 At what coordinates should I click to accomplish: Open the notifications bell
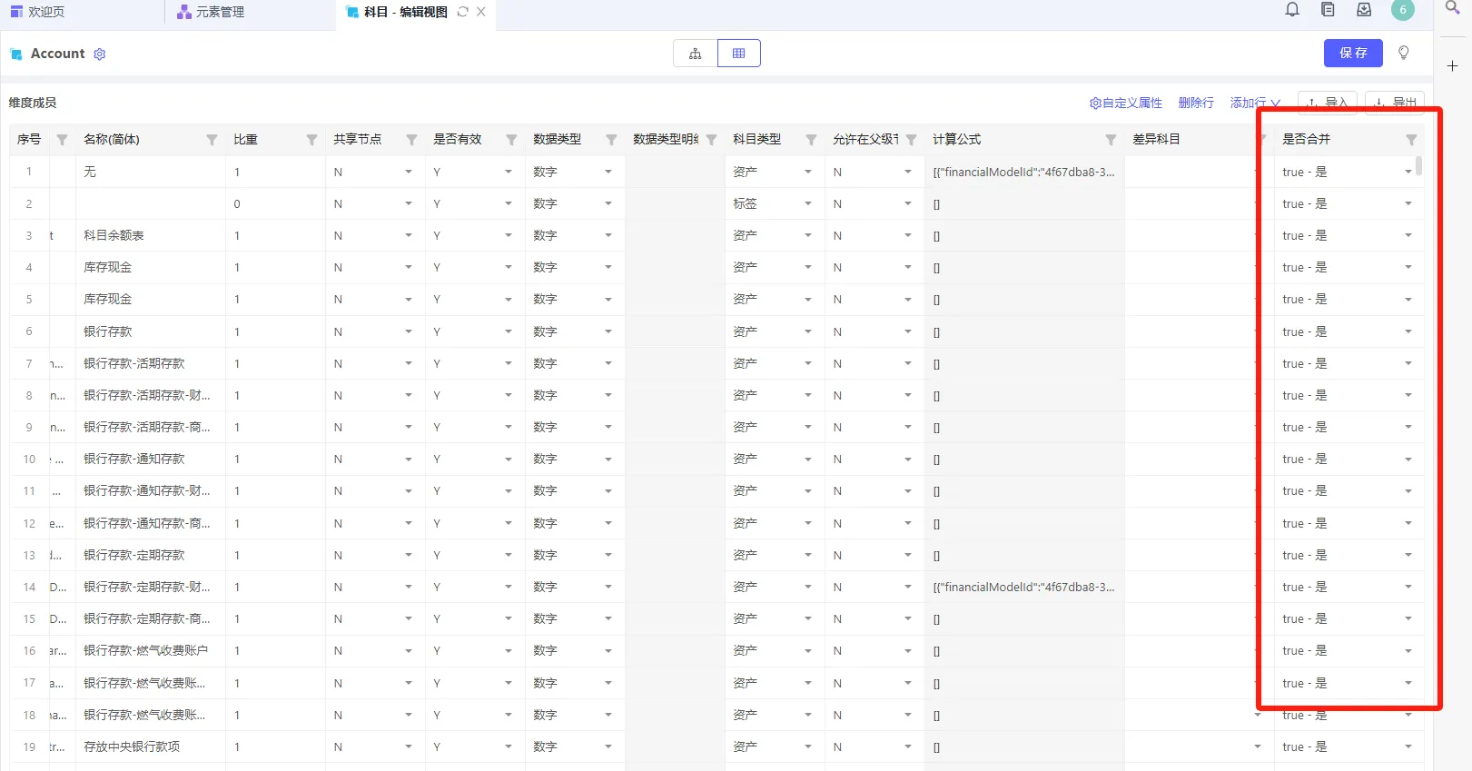click(1292, 10)
